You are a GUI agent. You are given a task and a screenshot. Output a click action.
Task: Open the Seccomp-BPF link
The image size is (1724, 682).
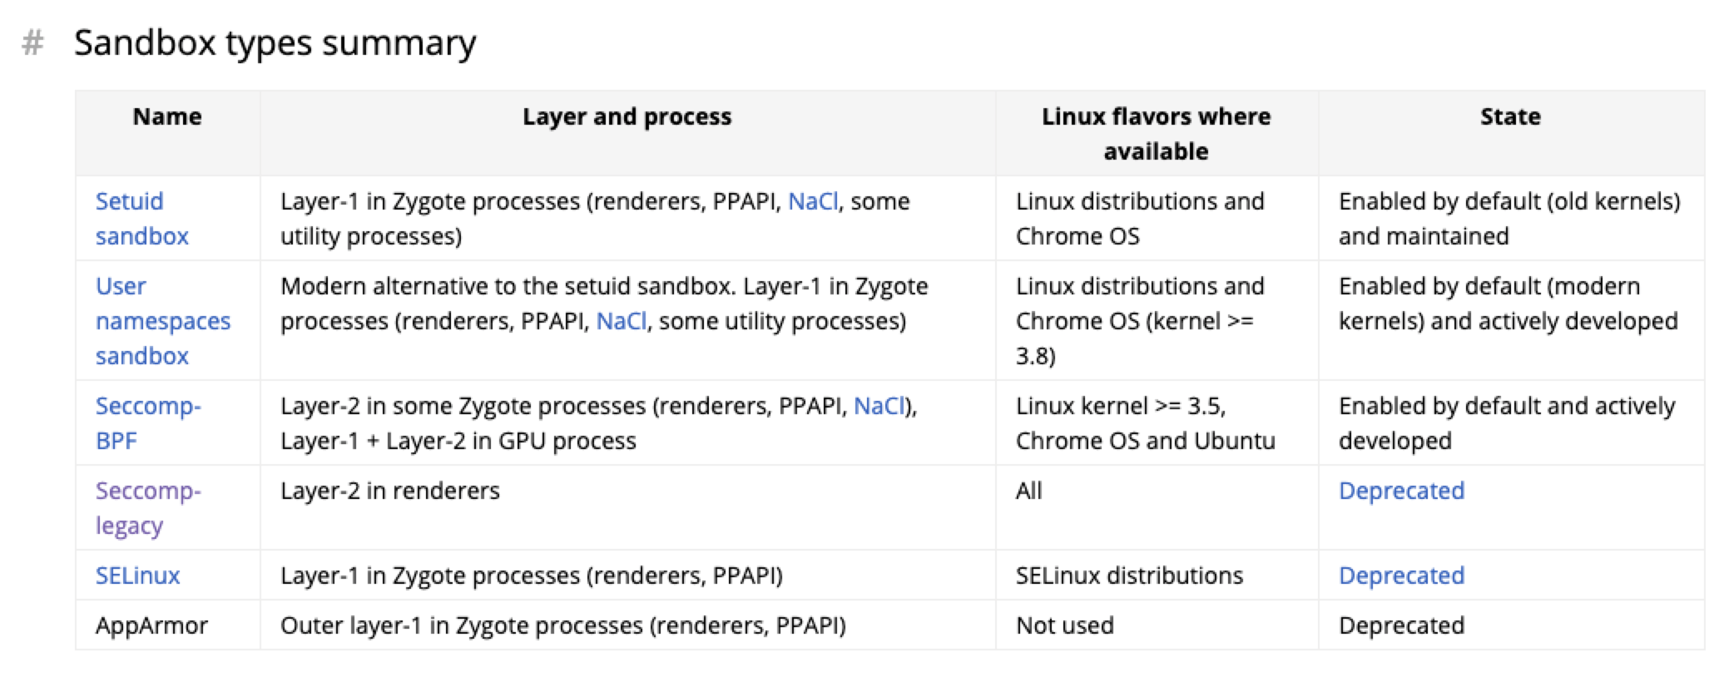pos(148,423)
